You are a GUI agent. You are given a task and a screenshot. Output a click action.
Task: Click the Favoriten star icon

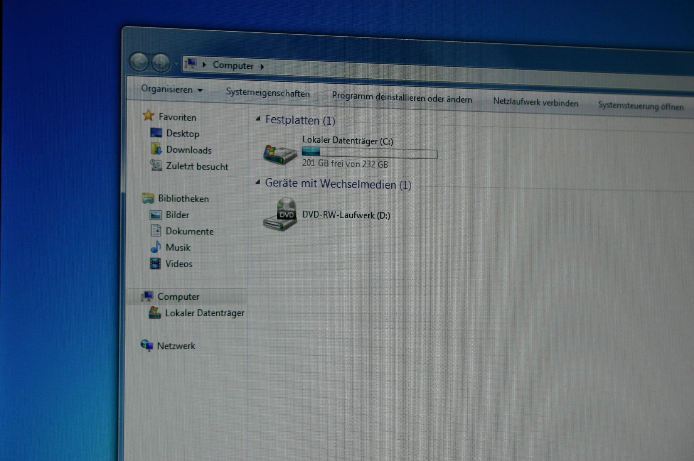[148, 115]
